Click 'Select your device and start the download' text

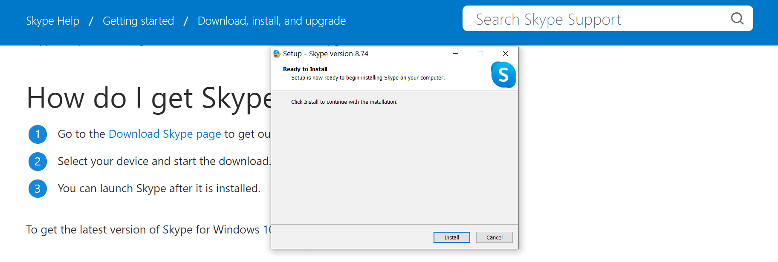pyautogui.click(x=164, y=161)
